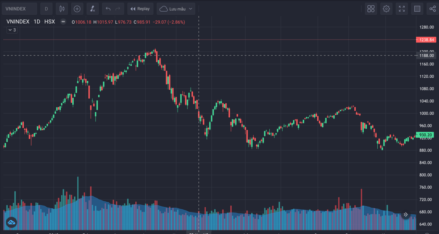Open the layout grid widgets icon

click(371, 9)
